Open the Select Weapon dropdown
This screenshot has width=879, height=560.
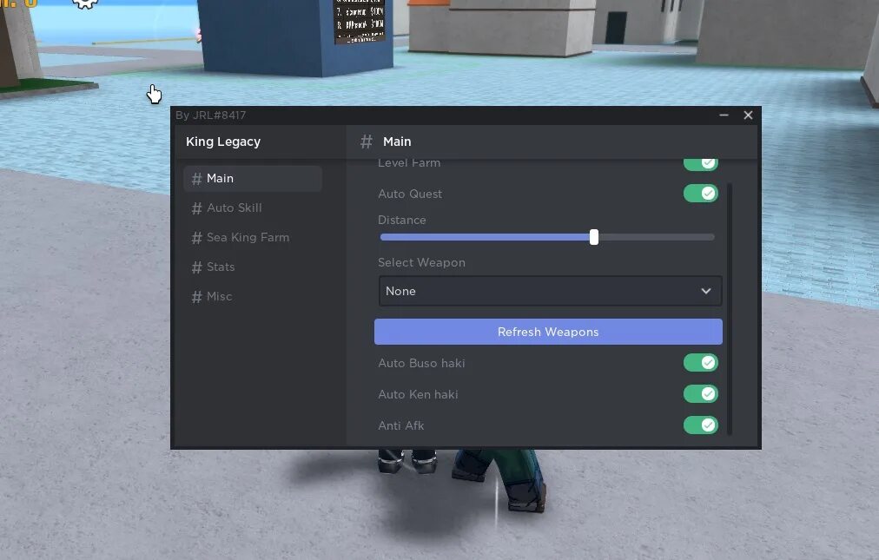(550, 291)
